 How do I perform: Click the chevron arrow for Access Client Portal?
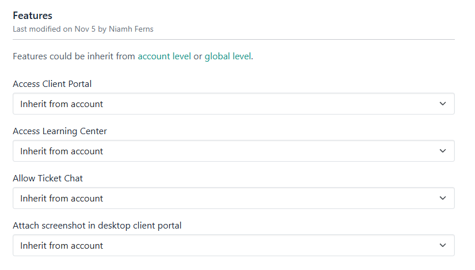[x=442, y=104]
